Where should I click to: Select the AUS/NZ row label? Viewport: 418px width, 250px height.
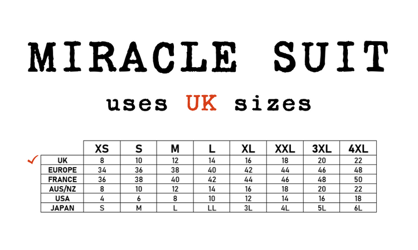click(62, 189)
